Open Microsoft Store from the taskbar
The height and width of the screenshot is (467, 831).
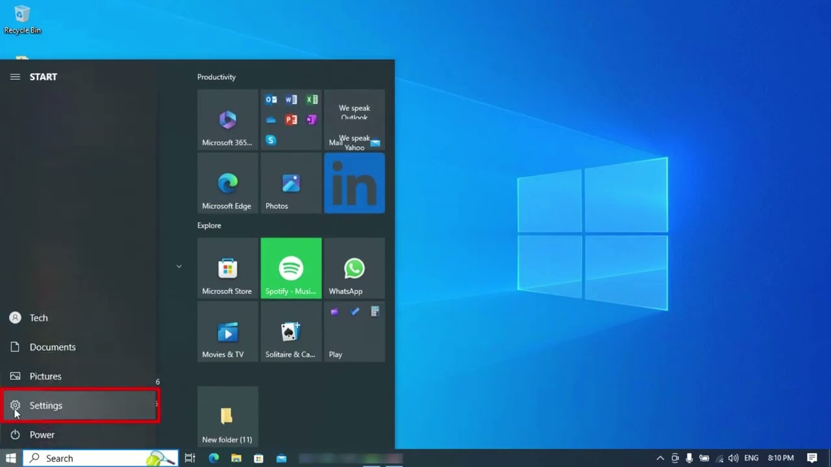tap(258, 458)
